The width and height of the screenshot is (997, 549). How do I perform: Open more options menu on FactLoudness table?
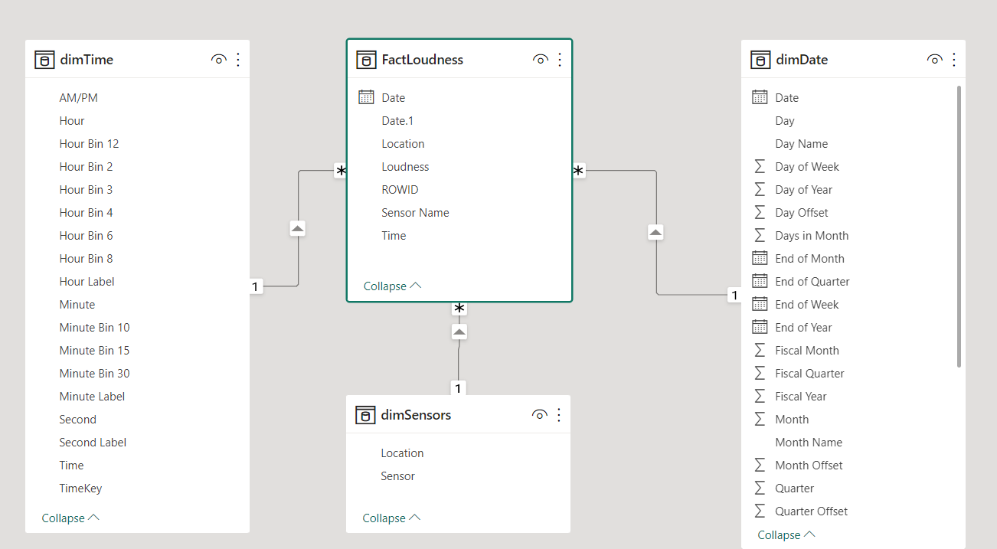(560, 60)
